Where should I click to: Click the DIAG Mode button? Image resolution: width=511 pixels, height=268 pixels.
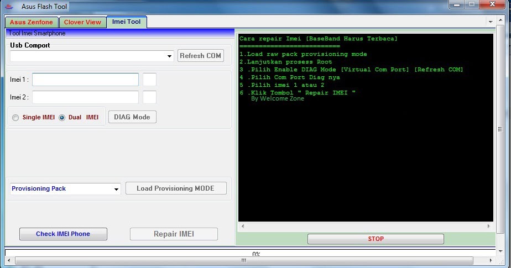coord(132,117)
